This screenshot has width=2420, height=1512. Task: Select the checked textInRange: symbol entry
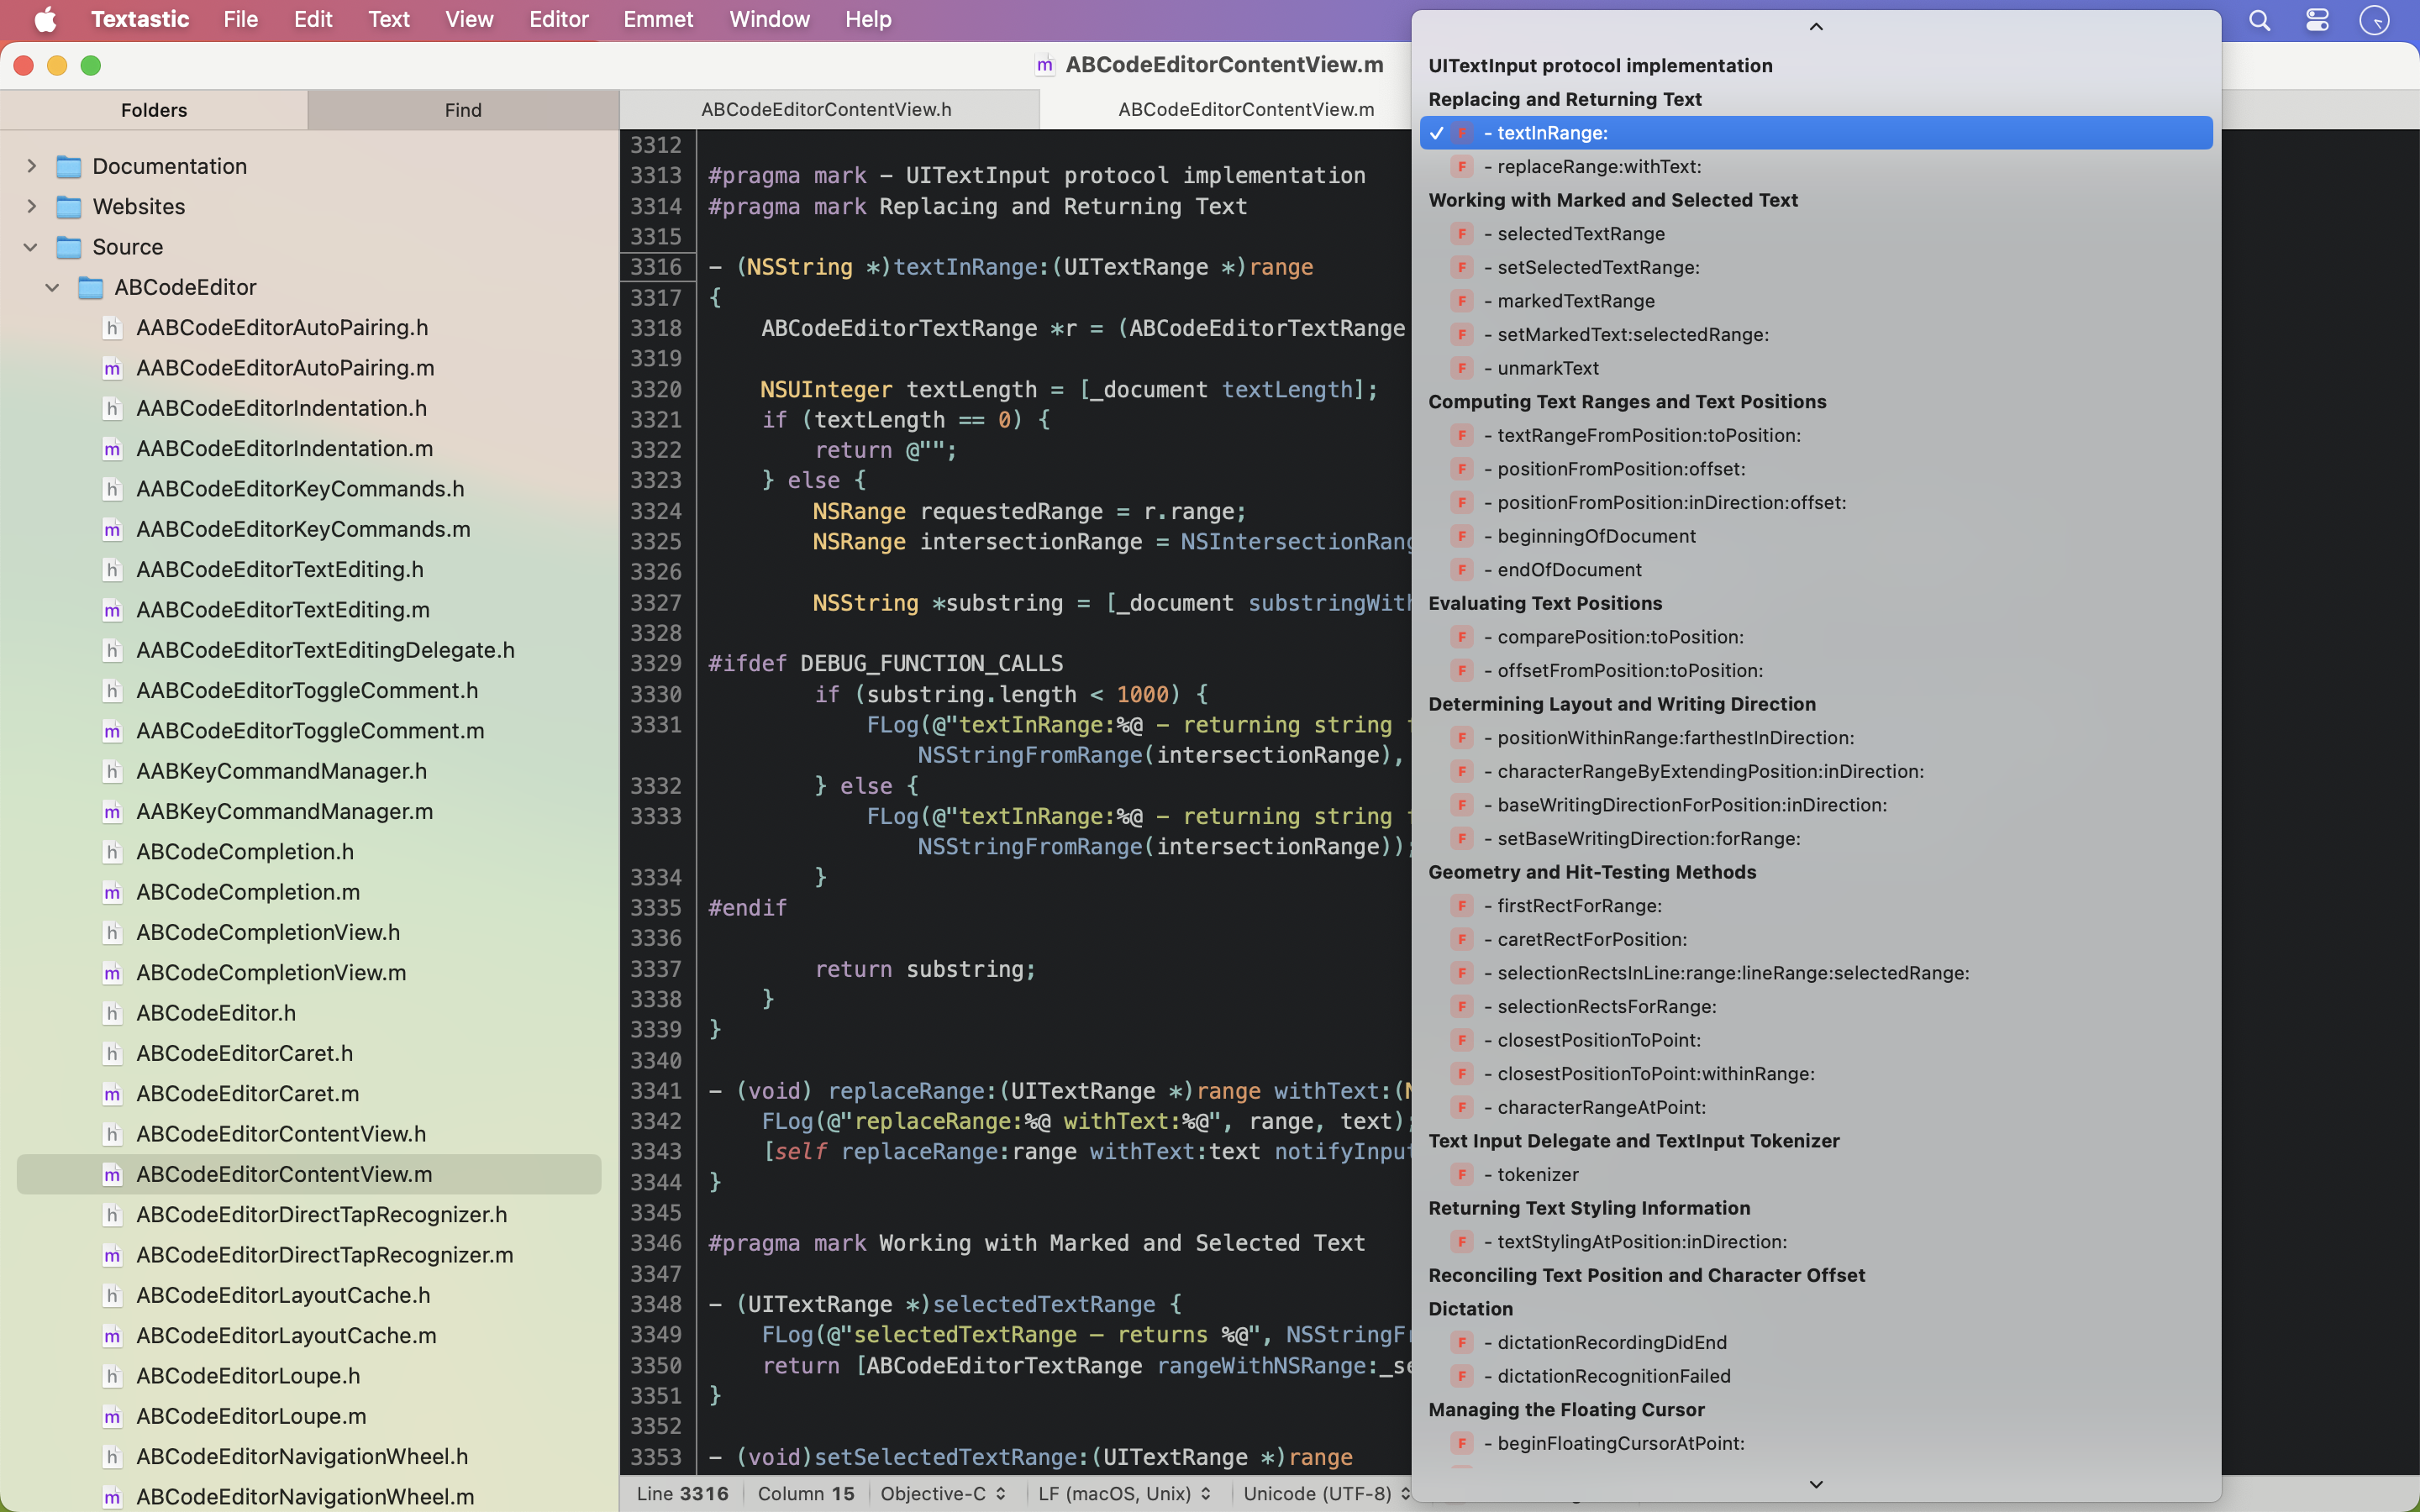pyautogui.click(x=1816, y=133)
